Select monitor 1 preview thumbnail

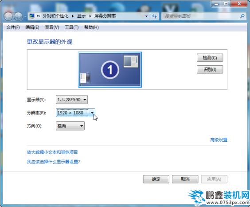[110, 70]
